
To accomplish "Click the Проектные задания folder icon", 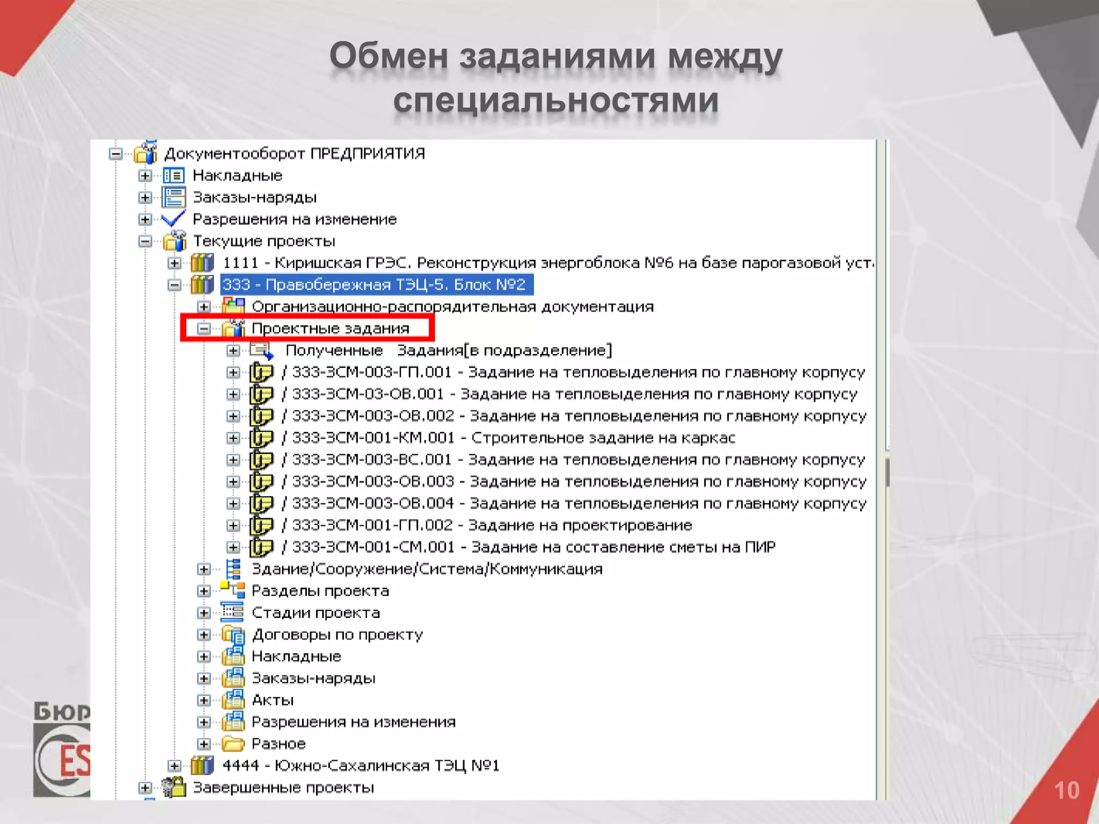I will [x=233, y=328].
